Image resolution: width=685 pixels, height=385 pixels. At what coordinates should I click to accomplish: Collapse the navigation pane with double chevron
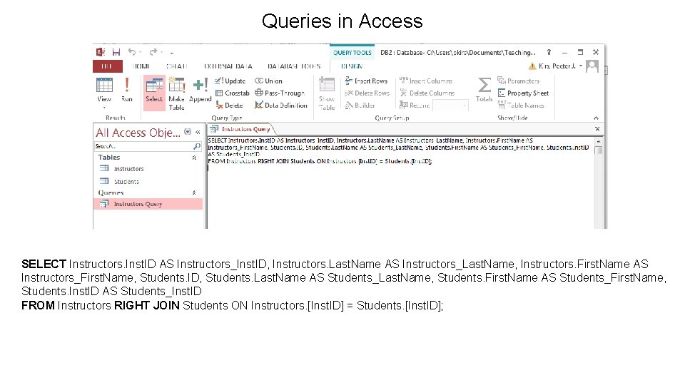pos(198,132)
